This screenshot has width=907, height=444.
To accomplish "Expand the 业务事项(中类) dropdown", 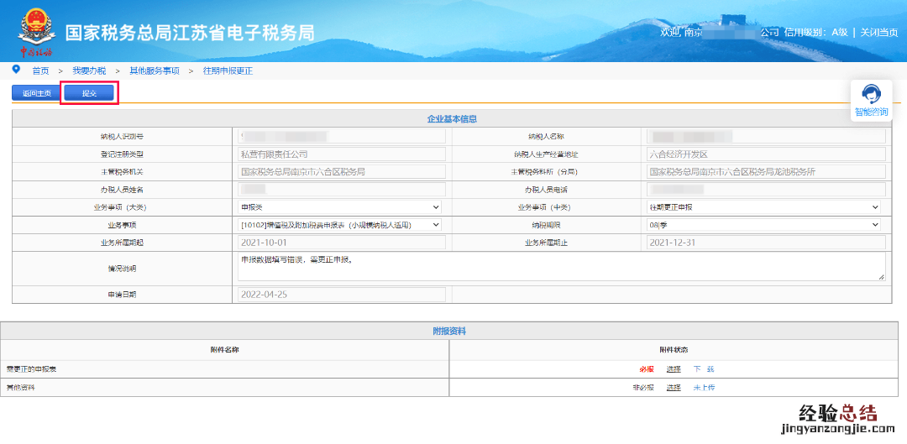I will click(763, 206).
